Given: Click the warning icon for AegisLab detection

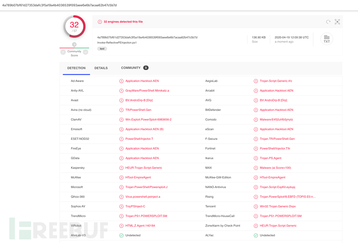Looking at the screenshot, I should pos(256,81).
